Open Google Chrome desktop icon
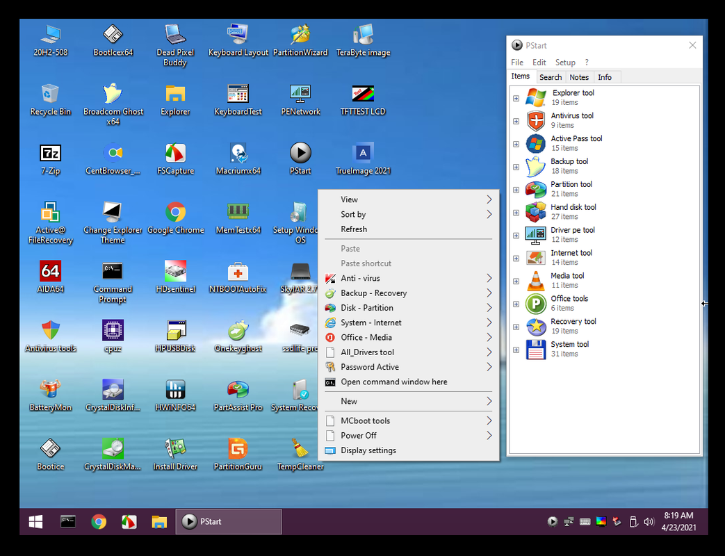Image resolution: width=725 pixels, height=556 pixels. (175, 218)
